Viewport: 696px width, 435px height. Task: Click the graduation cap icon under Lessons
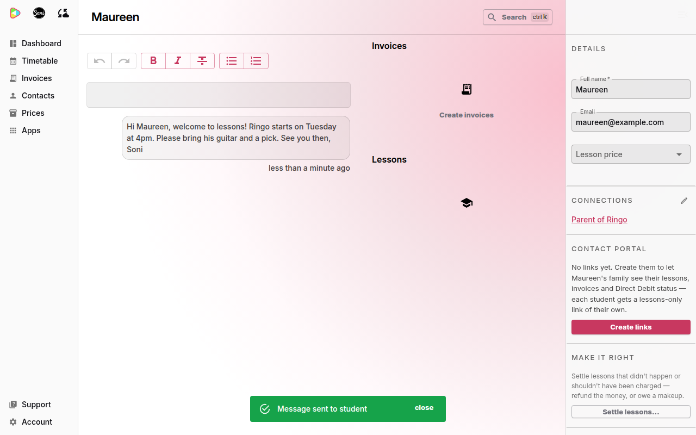pos(467,203)
